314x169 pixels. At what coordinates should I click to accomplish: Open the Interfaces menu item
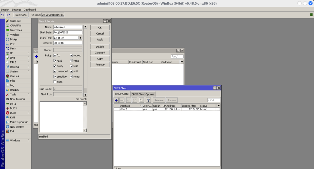[16, 30]
